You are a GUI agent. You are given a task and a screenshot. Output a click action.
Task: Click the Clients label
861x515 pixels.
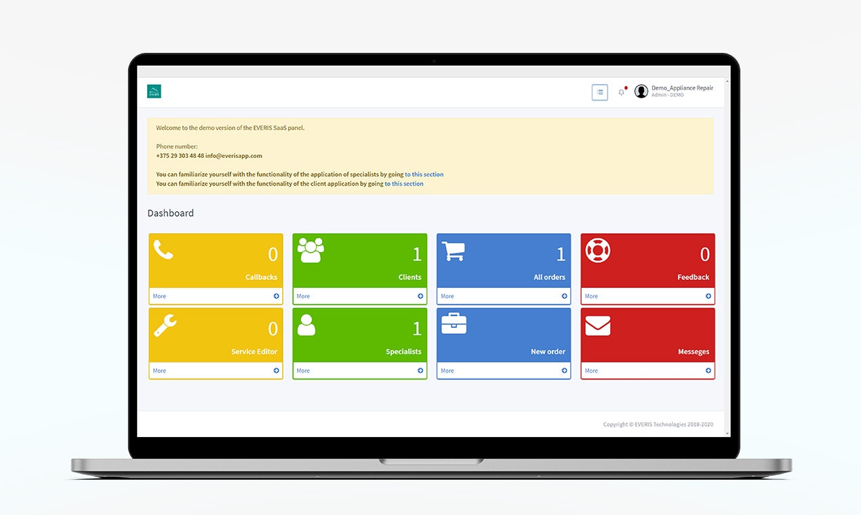click(410, 277)
